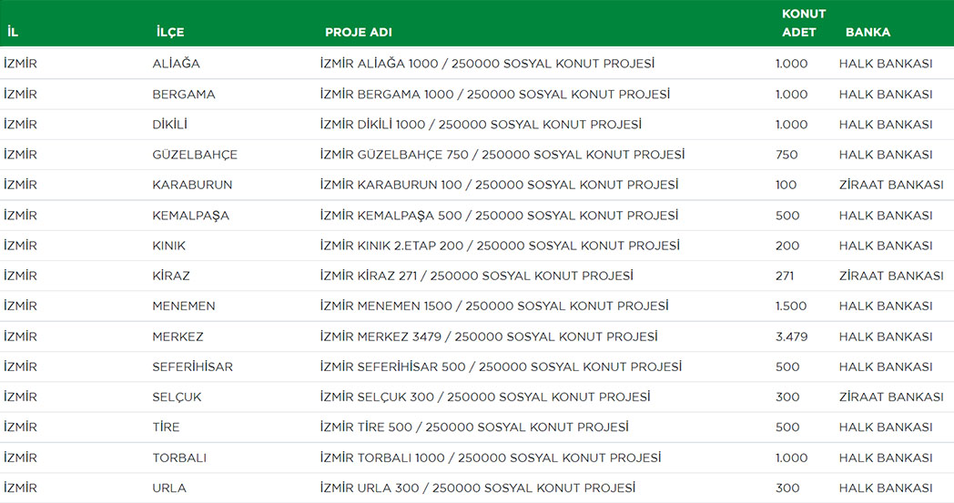Click the PROJE ADI column header
This screenshot has height=503, width=954.
359,32
